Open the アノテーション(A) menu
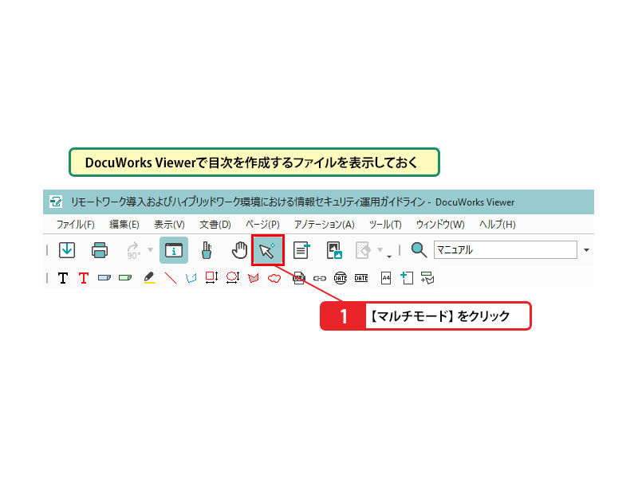The image size is (638, 478). pyautogui.click(x=325, y=225)
